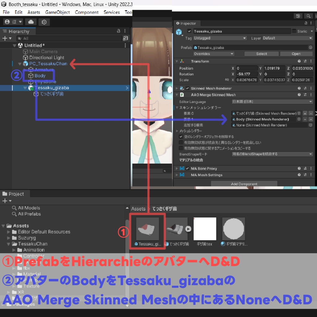Image resolution: width=317 pixels, height=317 pixels.
Task: Expand the Suzuryg folder in Project
Action: [8, 238]
